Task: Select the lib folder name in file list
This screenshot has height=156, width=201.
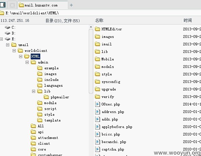Action: pos(104,52)
